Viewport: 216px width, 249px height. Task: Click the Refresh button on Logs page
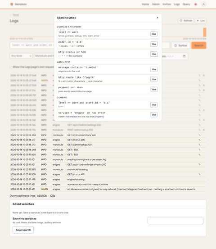pyautogui.click(x=186, y=21)
